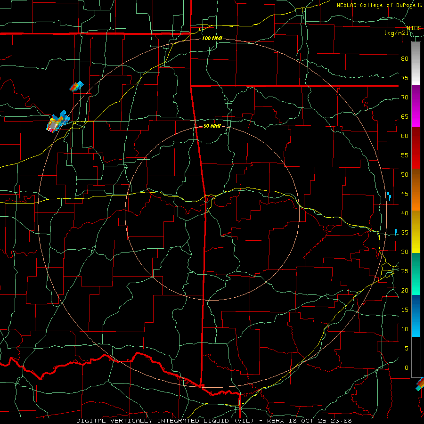Image resolution: width=424 pixels, height=424 pixels.
Task: Click the 50 NMI range ring label
Action: [212, 126]
